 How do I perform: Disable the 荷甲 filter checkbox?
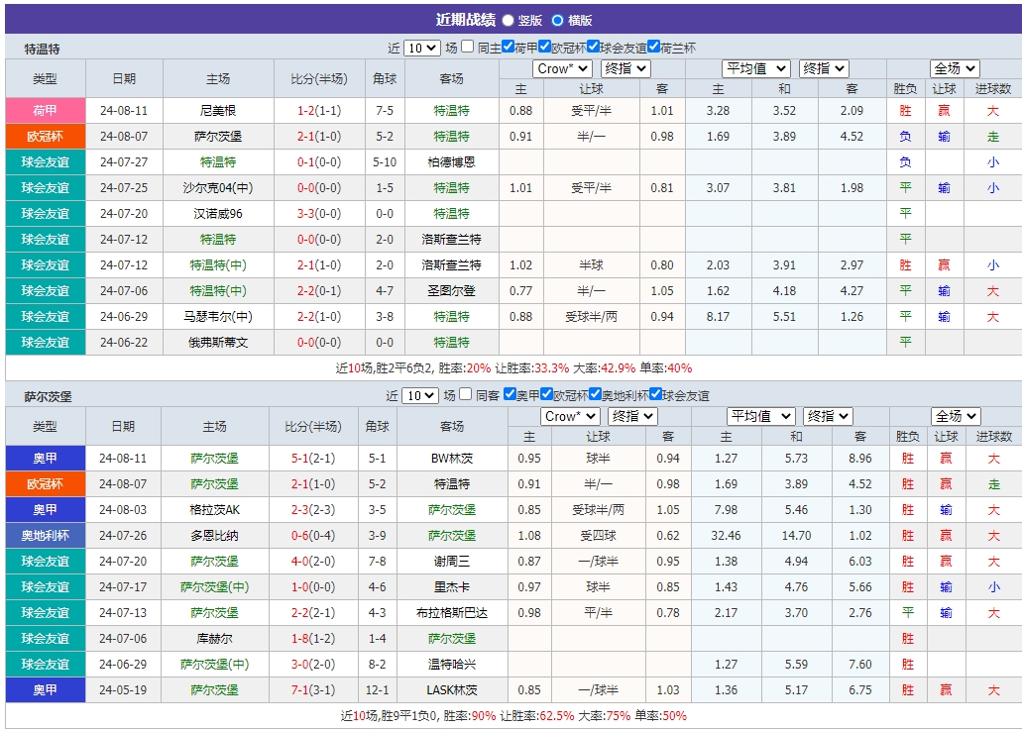[509, 45]
